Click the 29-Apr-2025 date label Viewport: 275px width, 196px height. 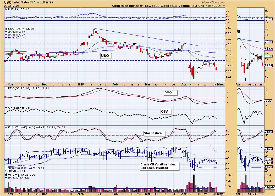pyautogui.click(x=11, y=6)
